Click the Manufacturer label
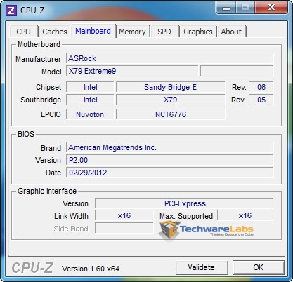 point(39,59)
